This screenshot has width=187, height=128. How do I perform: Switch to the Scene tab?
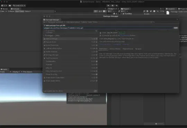pyautogui.click(x=5, y=9)
